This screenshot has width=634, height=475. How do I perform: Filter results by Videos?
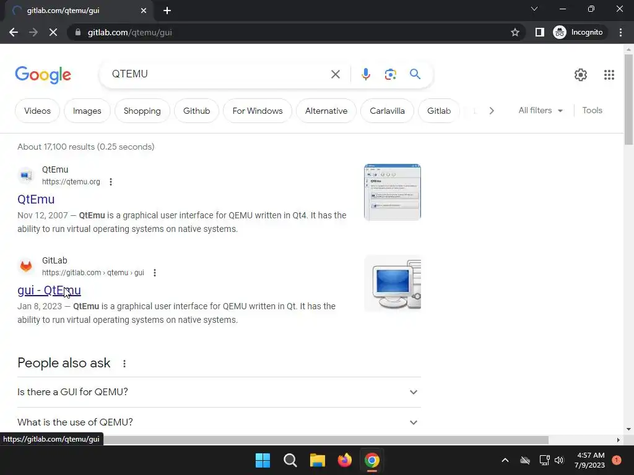point(37,111)
